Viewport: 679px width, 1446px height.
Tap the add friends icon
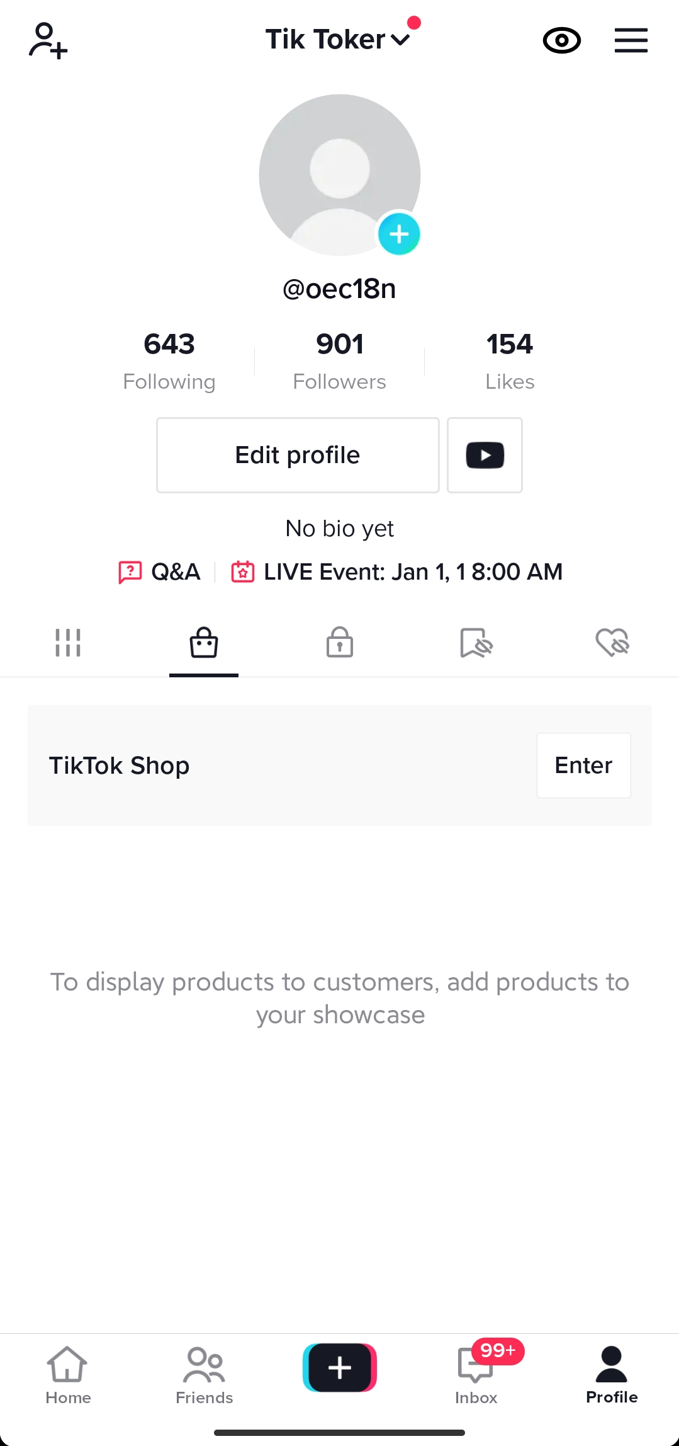[x=48, y=40]
